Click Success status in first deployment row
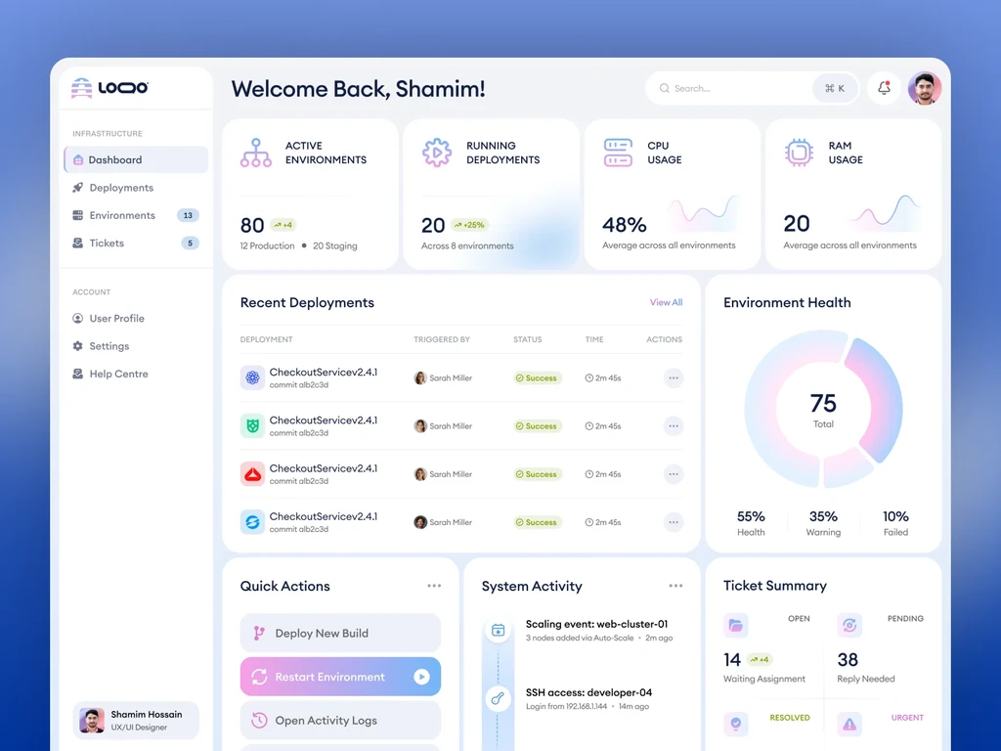 click(537, 378)
